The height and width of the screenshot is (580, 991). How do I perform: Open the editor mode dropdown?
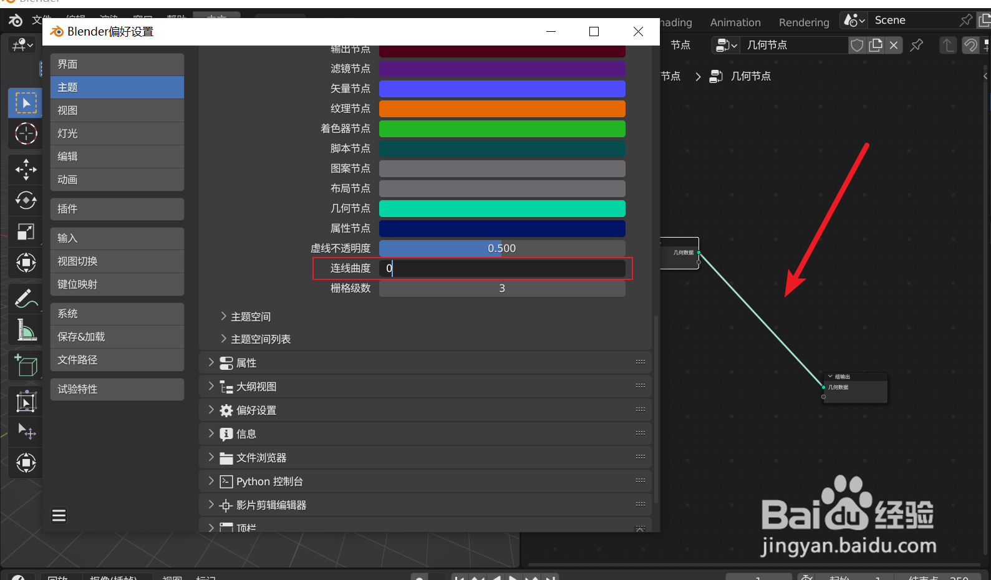[x=22, y=45]
